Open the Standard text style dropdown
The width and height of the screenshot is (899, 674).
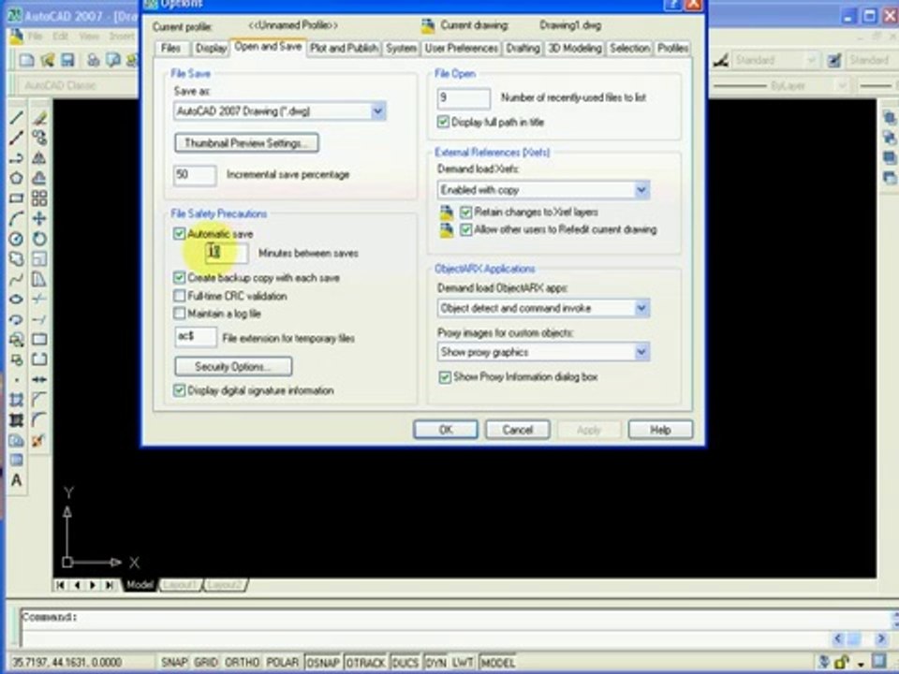pyautogui.click(x=776, y=60)
